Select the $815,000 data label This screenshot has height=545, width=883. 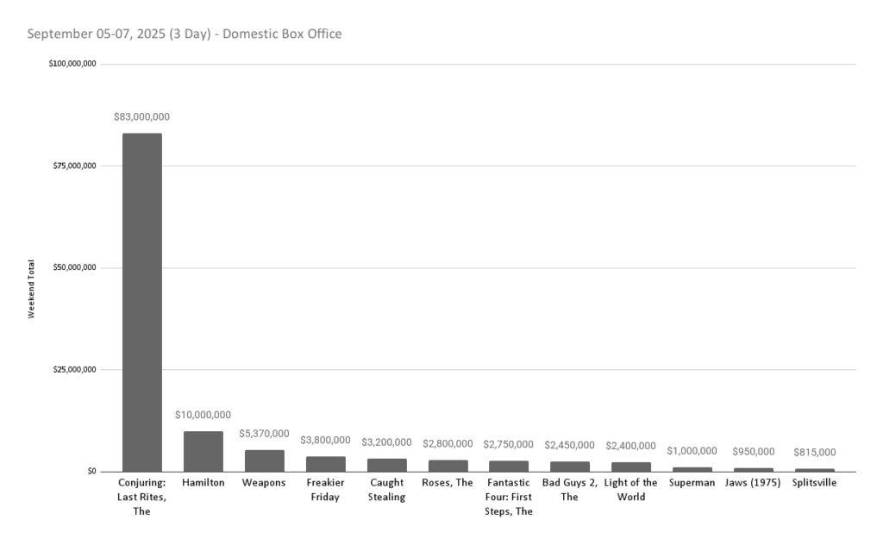(x=814, y=452)
